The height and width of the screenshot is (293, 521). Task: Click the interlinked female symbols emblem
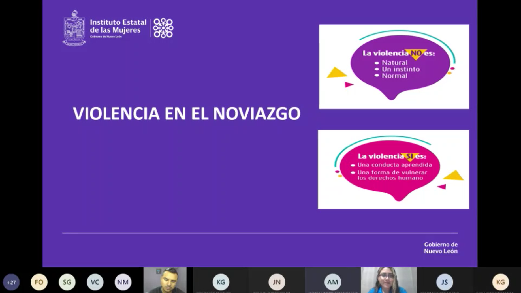pos(163,28)
